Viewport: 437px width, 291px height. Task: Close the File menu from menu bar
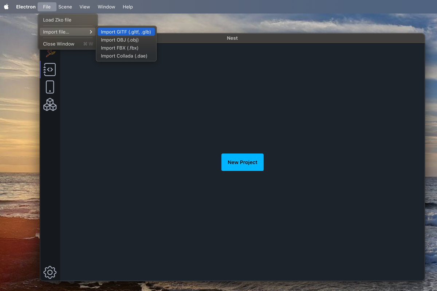click(47, 7)
